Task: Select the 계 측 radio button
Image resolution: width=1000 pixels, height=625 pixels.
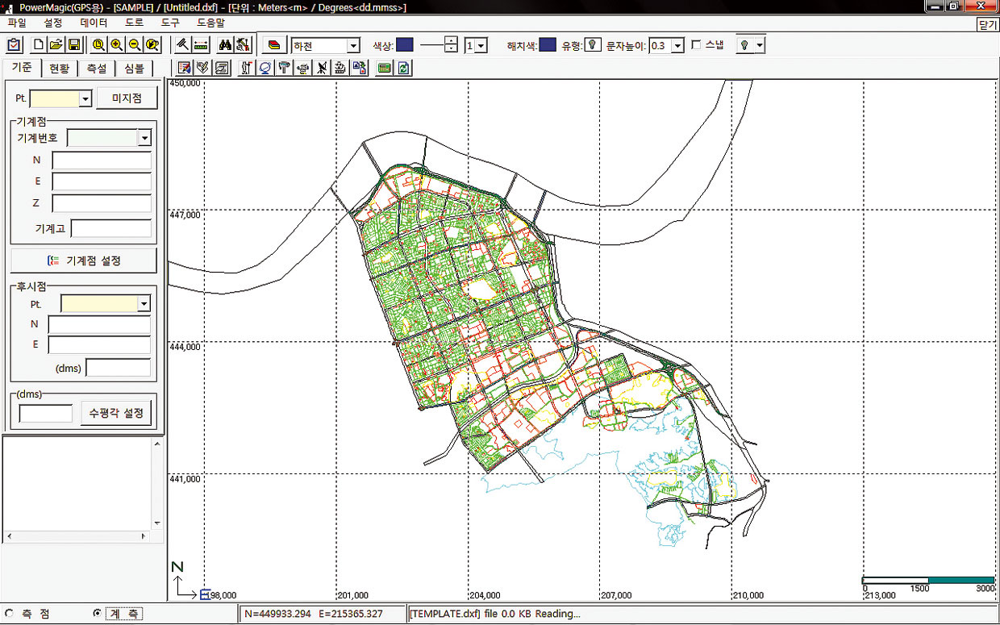Action: tap(97, 613)
